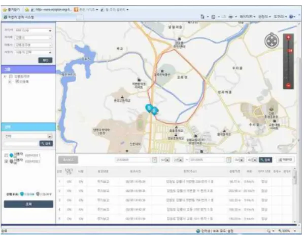Open the 페이지(P) Page menu in the command bar

(x=247, y=17)
